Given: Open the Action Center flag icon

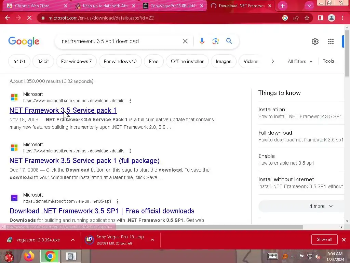Looking at the screenshot, I should pyautogui.click(x=301, y=256).
